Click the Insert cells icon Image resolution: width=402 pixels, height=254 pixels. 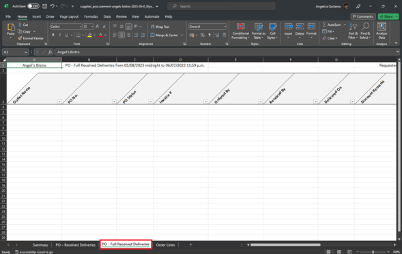click(288, 27)
